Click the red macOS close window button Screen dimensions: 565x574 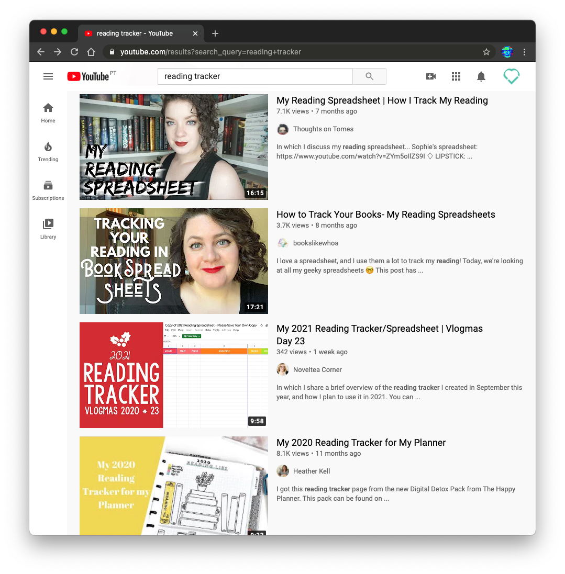coord(43,31)
